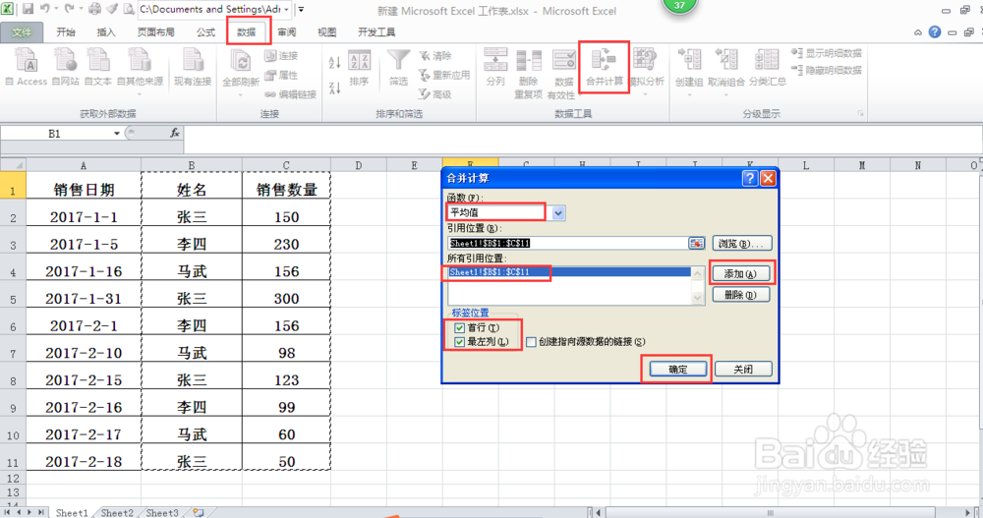Click the Excel Help question mark icon
Screen dimensions: 983x518
coord(935,32)
